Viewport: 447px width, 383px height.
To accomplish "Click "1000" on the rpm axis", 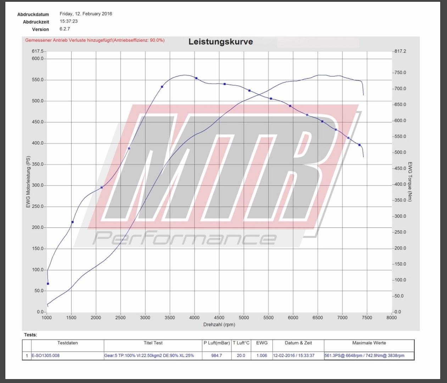I will pos(46,318).
